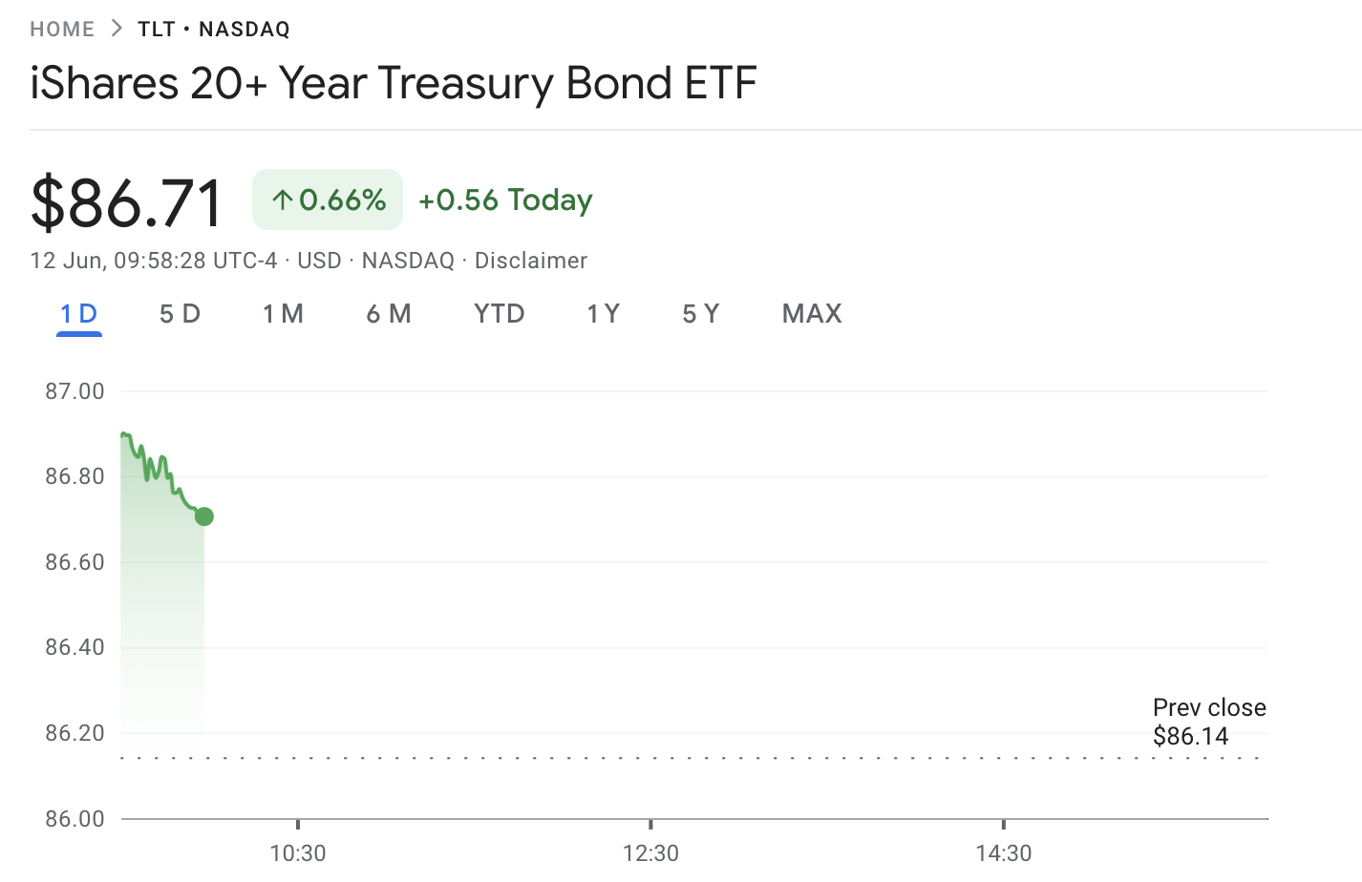
Task: Open the TLT • NASDAQ breadcrumb
Action: pyautogui.click(x=214, y=29)
